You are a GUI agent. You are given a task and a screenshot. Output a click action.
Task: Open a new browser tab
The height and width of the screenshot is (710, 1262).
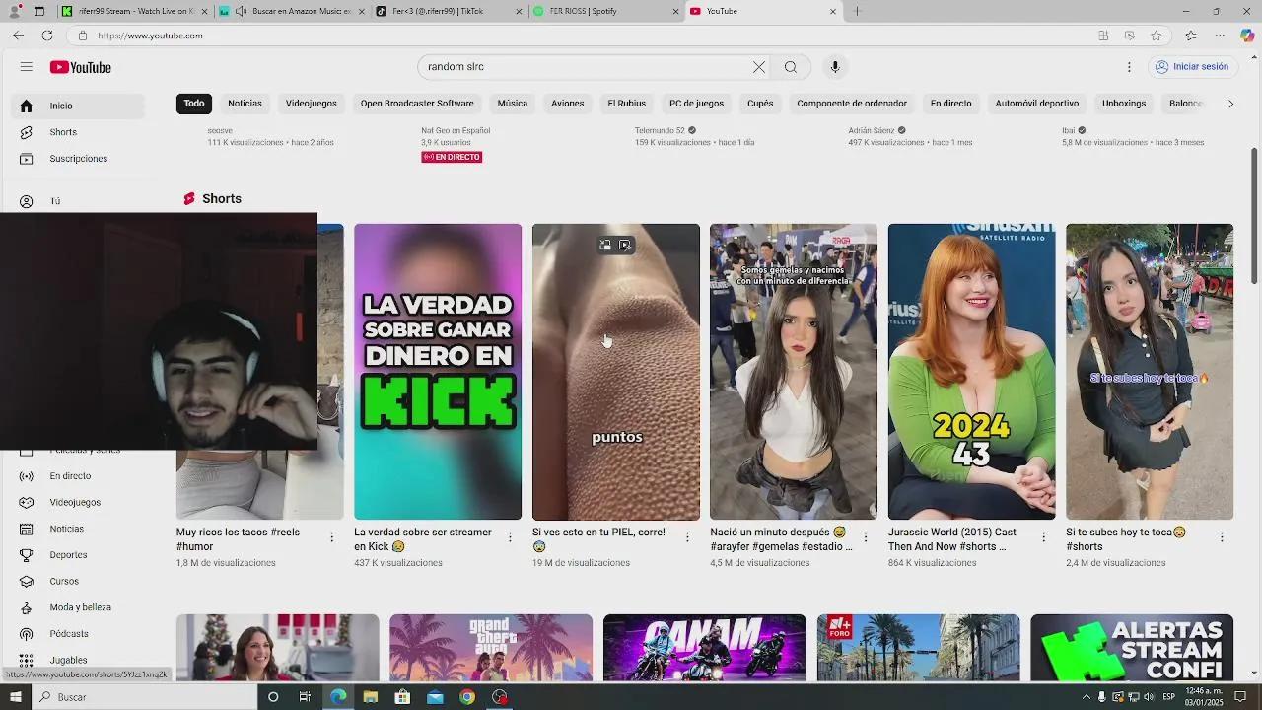pos(858,11)
